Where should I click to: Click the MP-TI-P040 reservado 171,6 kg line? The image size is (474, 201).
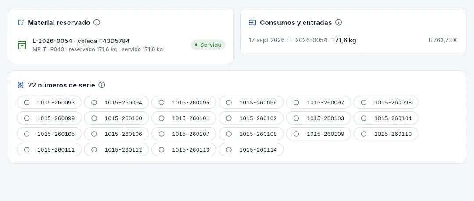[97, 49]
